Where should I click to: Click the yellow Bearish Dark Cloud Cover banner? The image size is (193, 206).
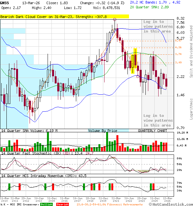click(x=64, y=16)
